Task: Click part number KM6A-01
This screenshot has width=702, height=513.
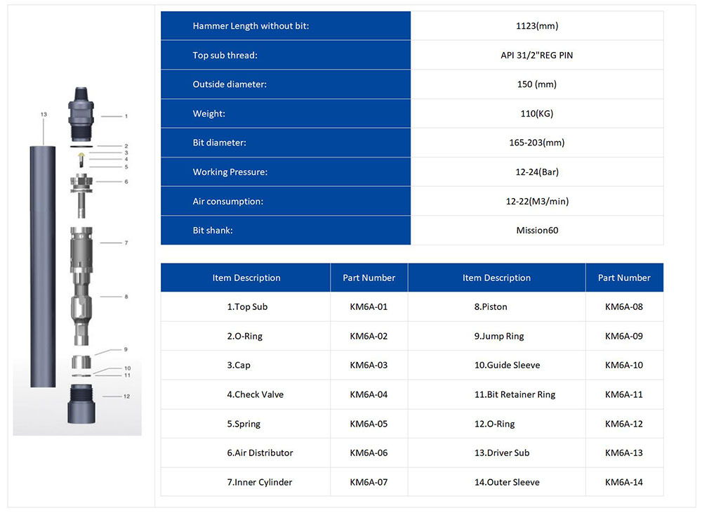Action: coord(369,306)
